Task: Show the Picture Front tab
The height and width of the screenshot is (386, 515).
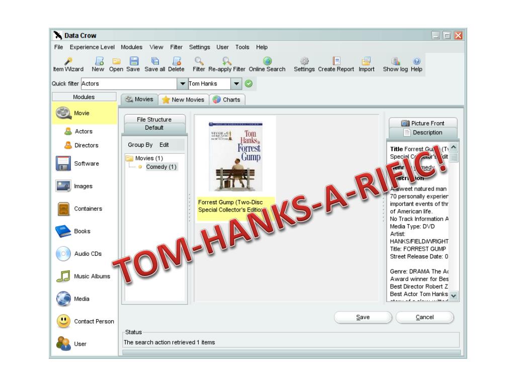Action: point(423,123)
